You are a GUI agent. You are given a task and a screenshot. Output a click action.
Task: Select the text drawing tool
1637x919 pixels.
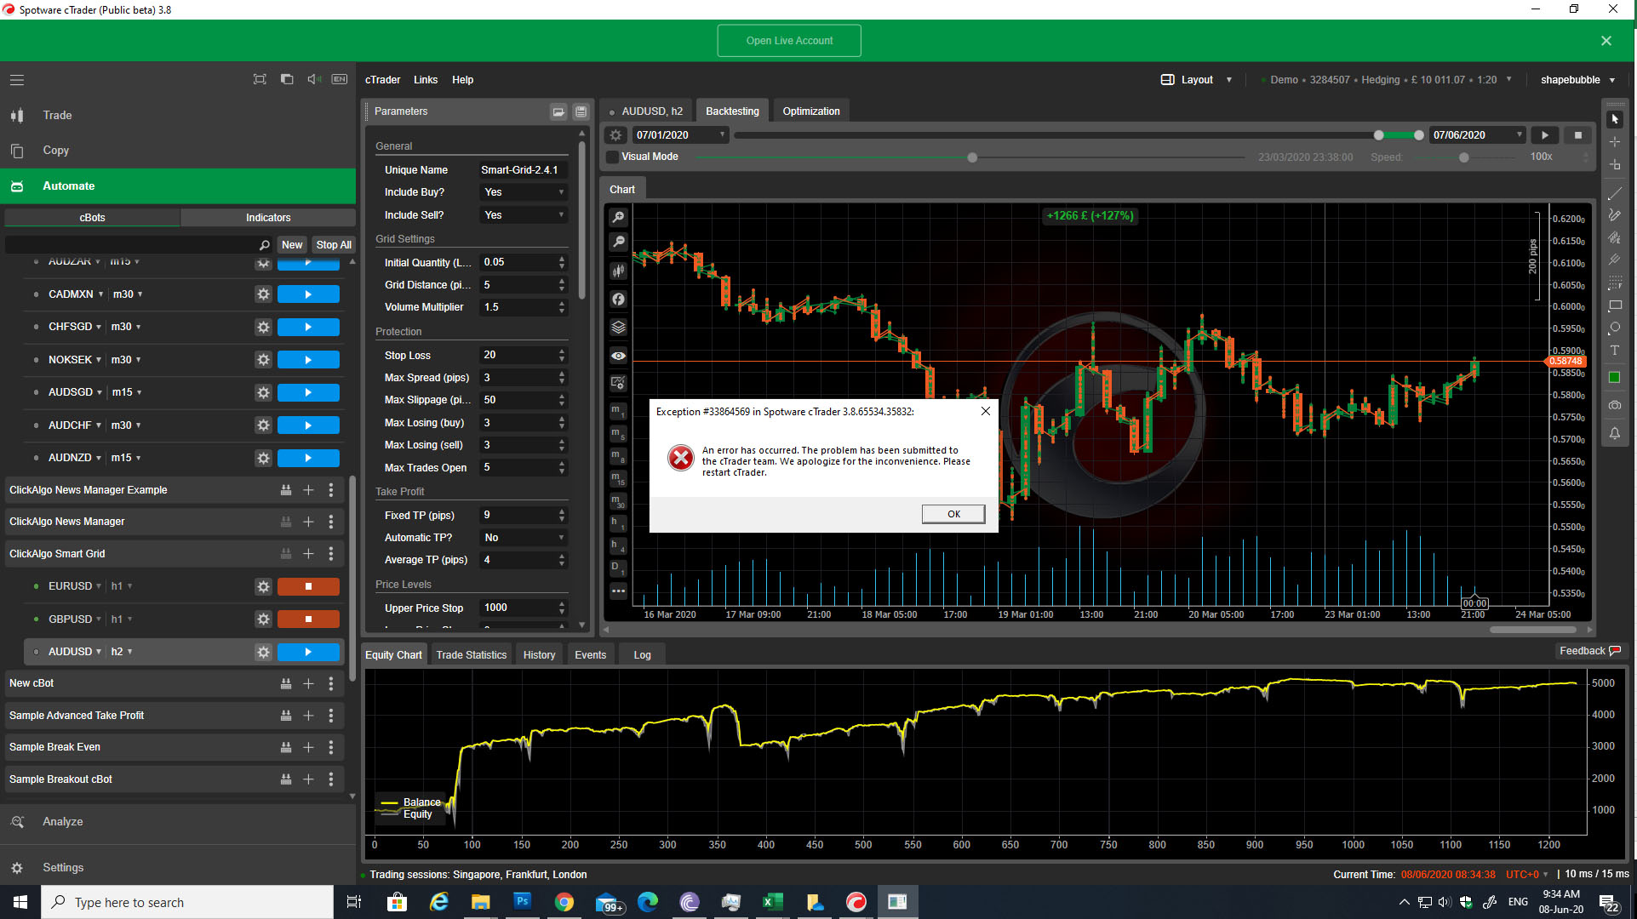pyautogui.click(x=1614, y=351)
